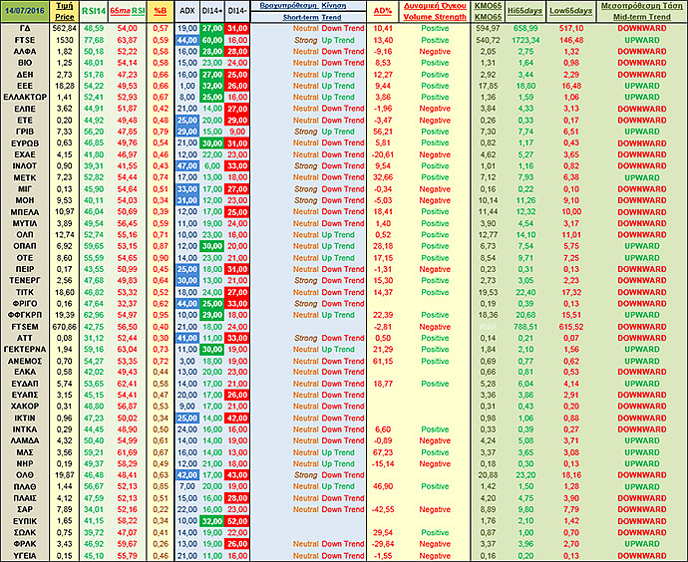
Task: Click red DI14- cell 52,00 for ΕΥΠΙΚ
Action: [237, 521]
